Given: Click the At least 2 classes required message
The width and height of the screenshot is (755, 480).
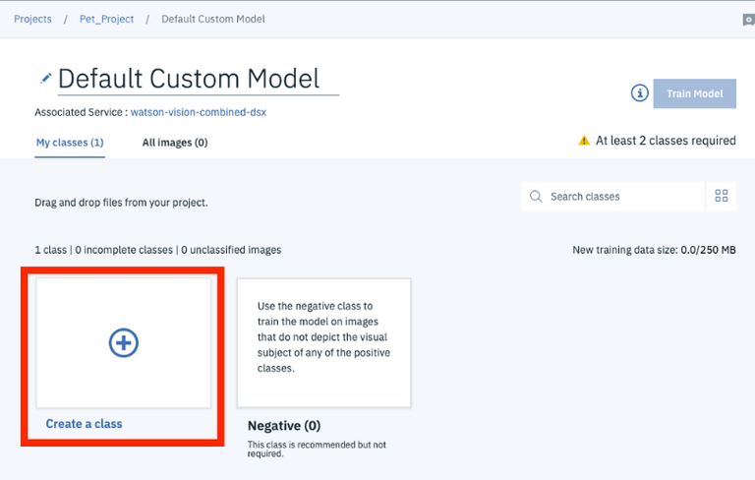Looking at the screenshot, I should 666,141.
